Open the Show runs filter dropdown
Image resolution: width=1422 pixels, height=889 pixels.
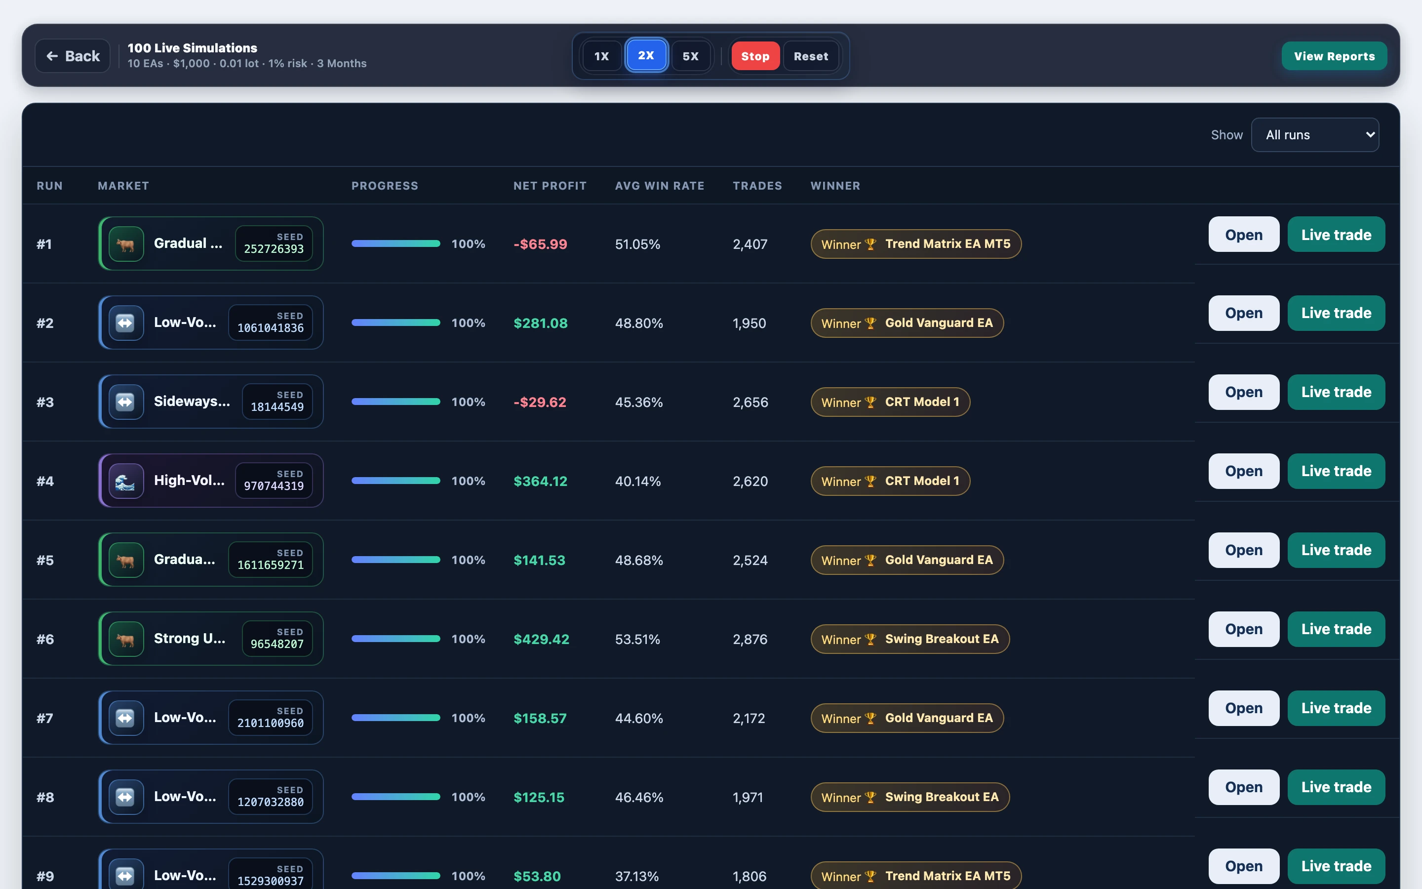(1315, 135)
